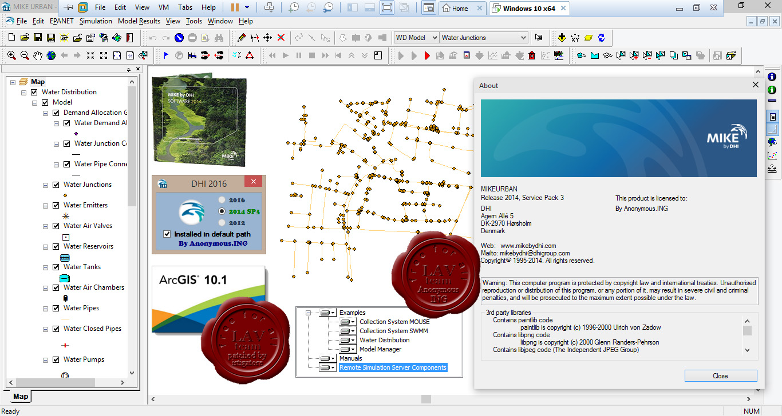Collapse the Examples installer tree node
The image size is (782, 416).
coord(309,313)
